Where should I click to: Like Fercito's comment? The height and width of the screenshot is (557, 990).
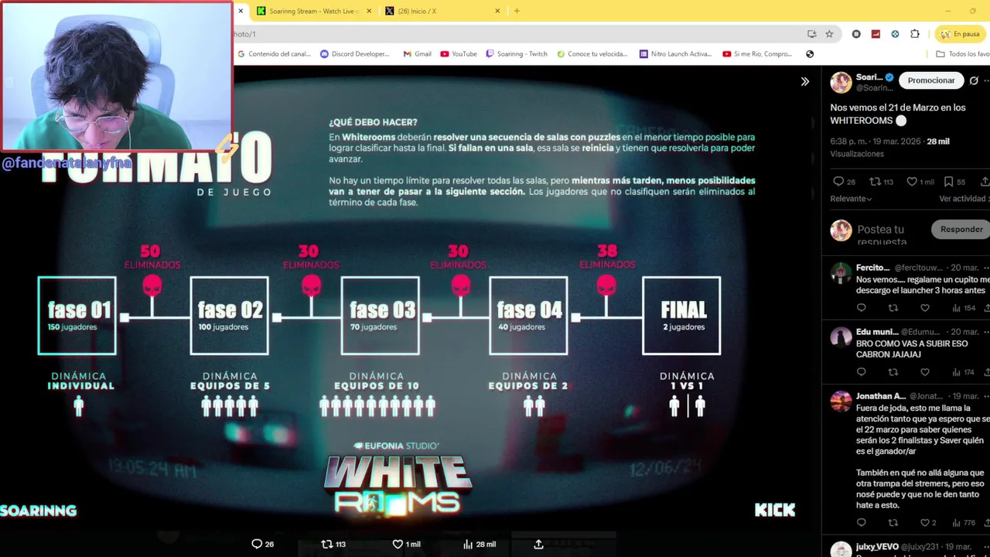(925, 308)
